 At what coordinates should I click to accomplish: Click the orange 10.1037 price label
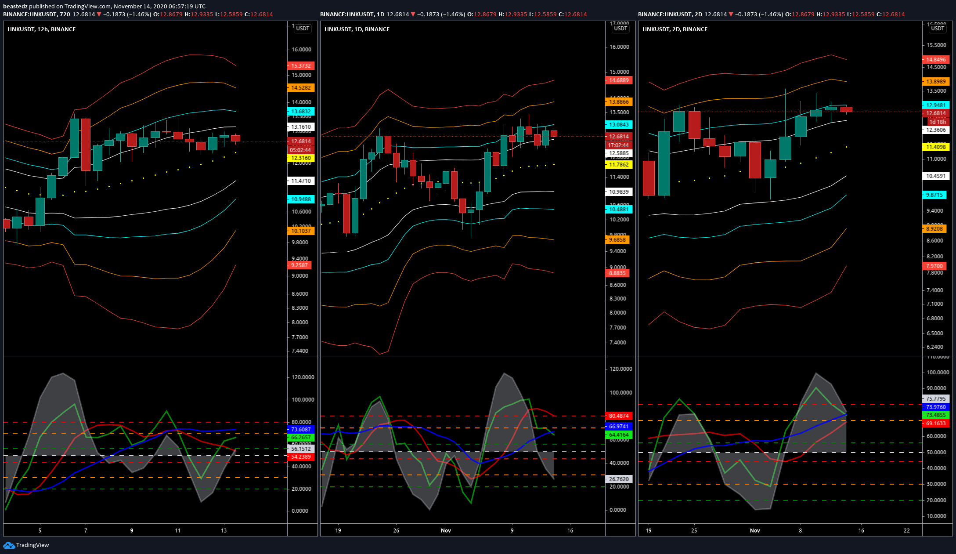click(301, 231)
